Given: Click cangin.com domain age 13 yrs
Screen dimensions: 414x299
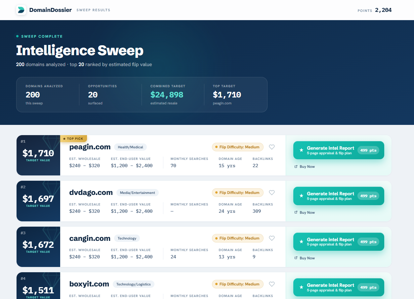Looking at the screenshot, I should coord(227,257).
